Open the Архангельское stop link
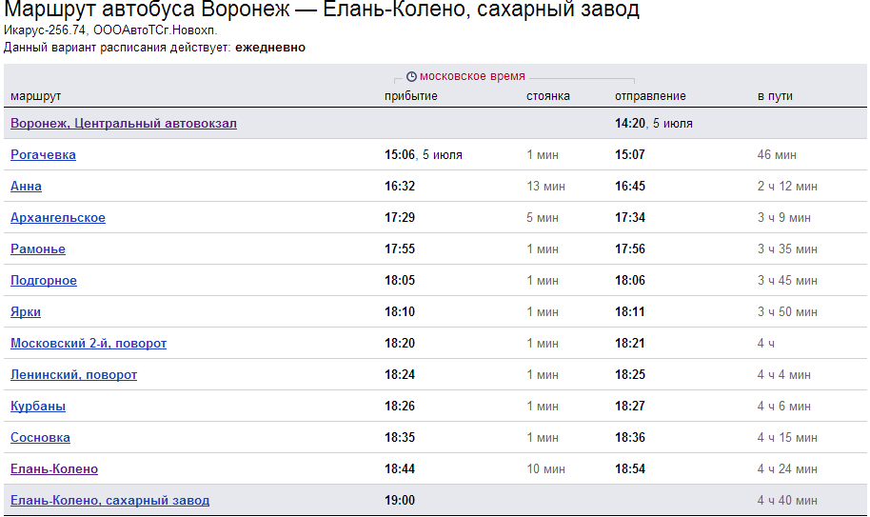Viewport: 870px width, 517px height. [58, 217]
